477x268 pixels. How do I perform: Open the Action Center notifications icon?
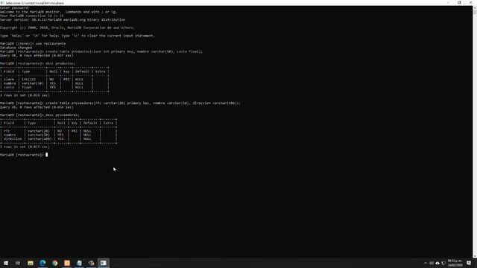pos(469,263)
